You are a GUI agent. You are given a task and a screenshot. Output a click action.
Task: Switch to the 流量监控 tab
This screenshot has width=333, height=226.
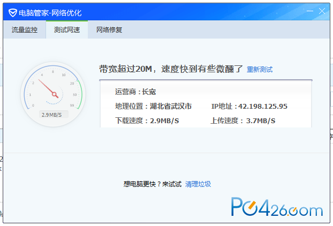pos(25,30)
